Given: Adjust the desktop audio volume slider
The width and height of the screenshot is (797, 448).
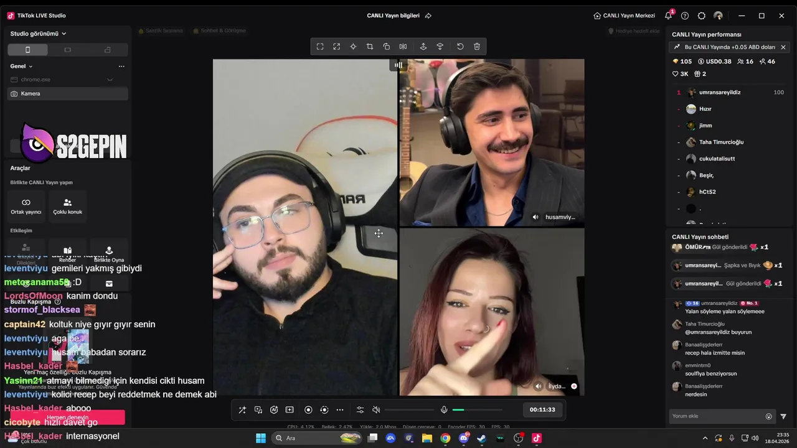Looking at the screenshot, I should coord(408,410).
